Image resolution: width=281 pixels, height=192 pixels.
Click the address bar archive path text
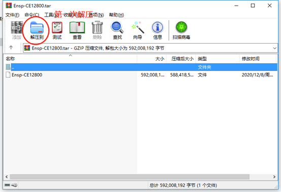(x=98, y=48)
